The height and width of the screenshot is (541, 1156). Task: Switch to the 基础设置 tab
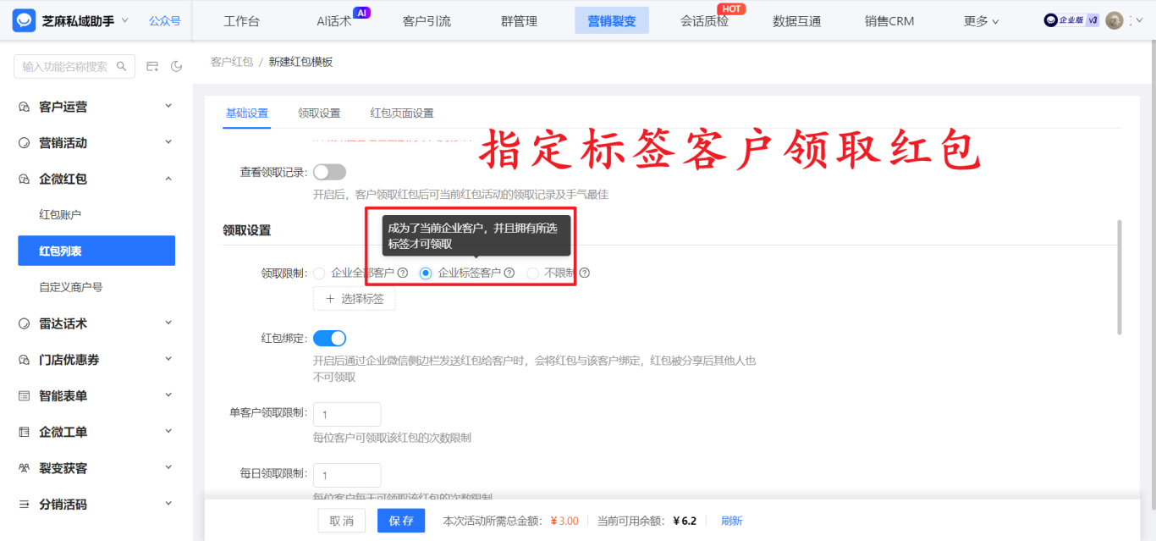[246, 113]
